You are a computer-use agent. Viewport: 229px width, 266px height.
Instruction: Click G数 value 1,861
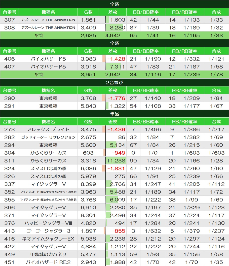pos(88,20)
